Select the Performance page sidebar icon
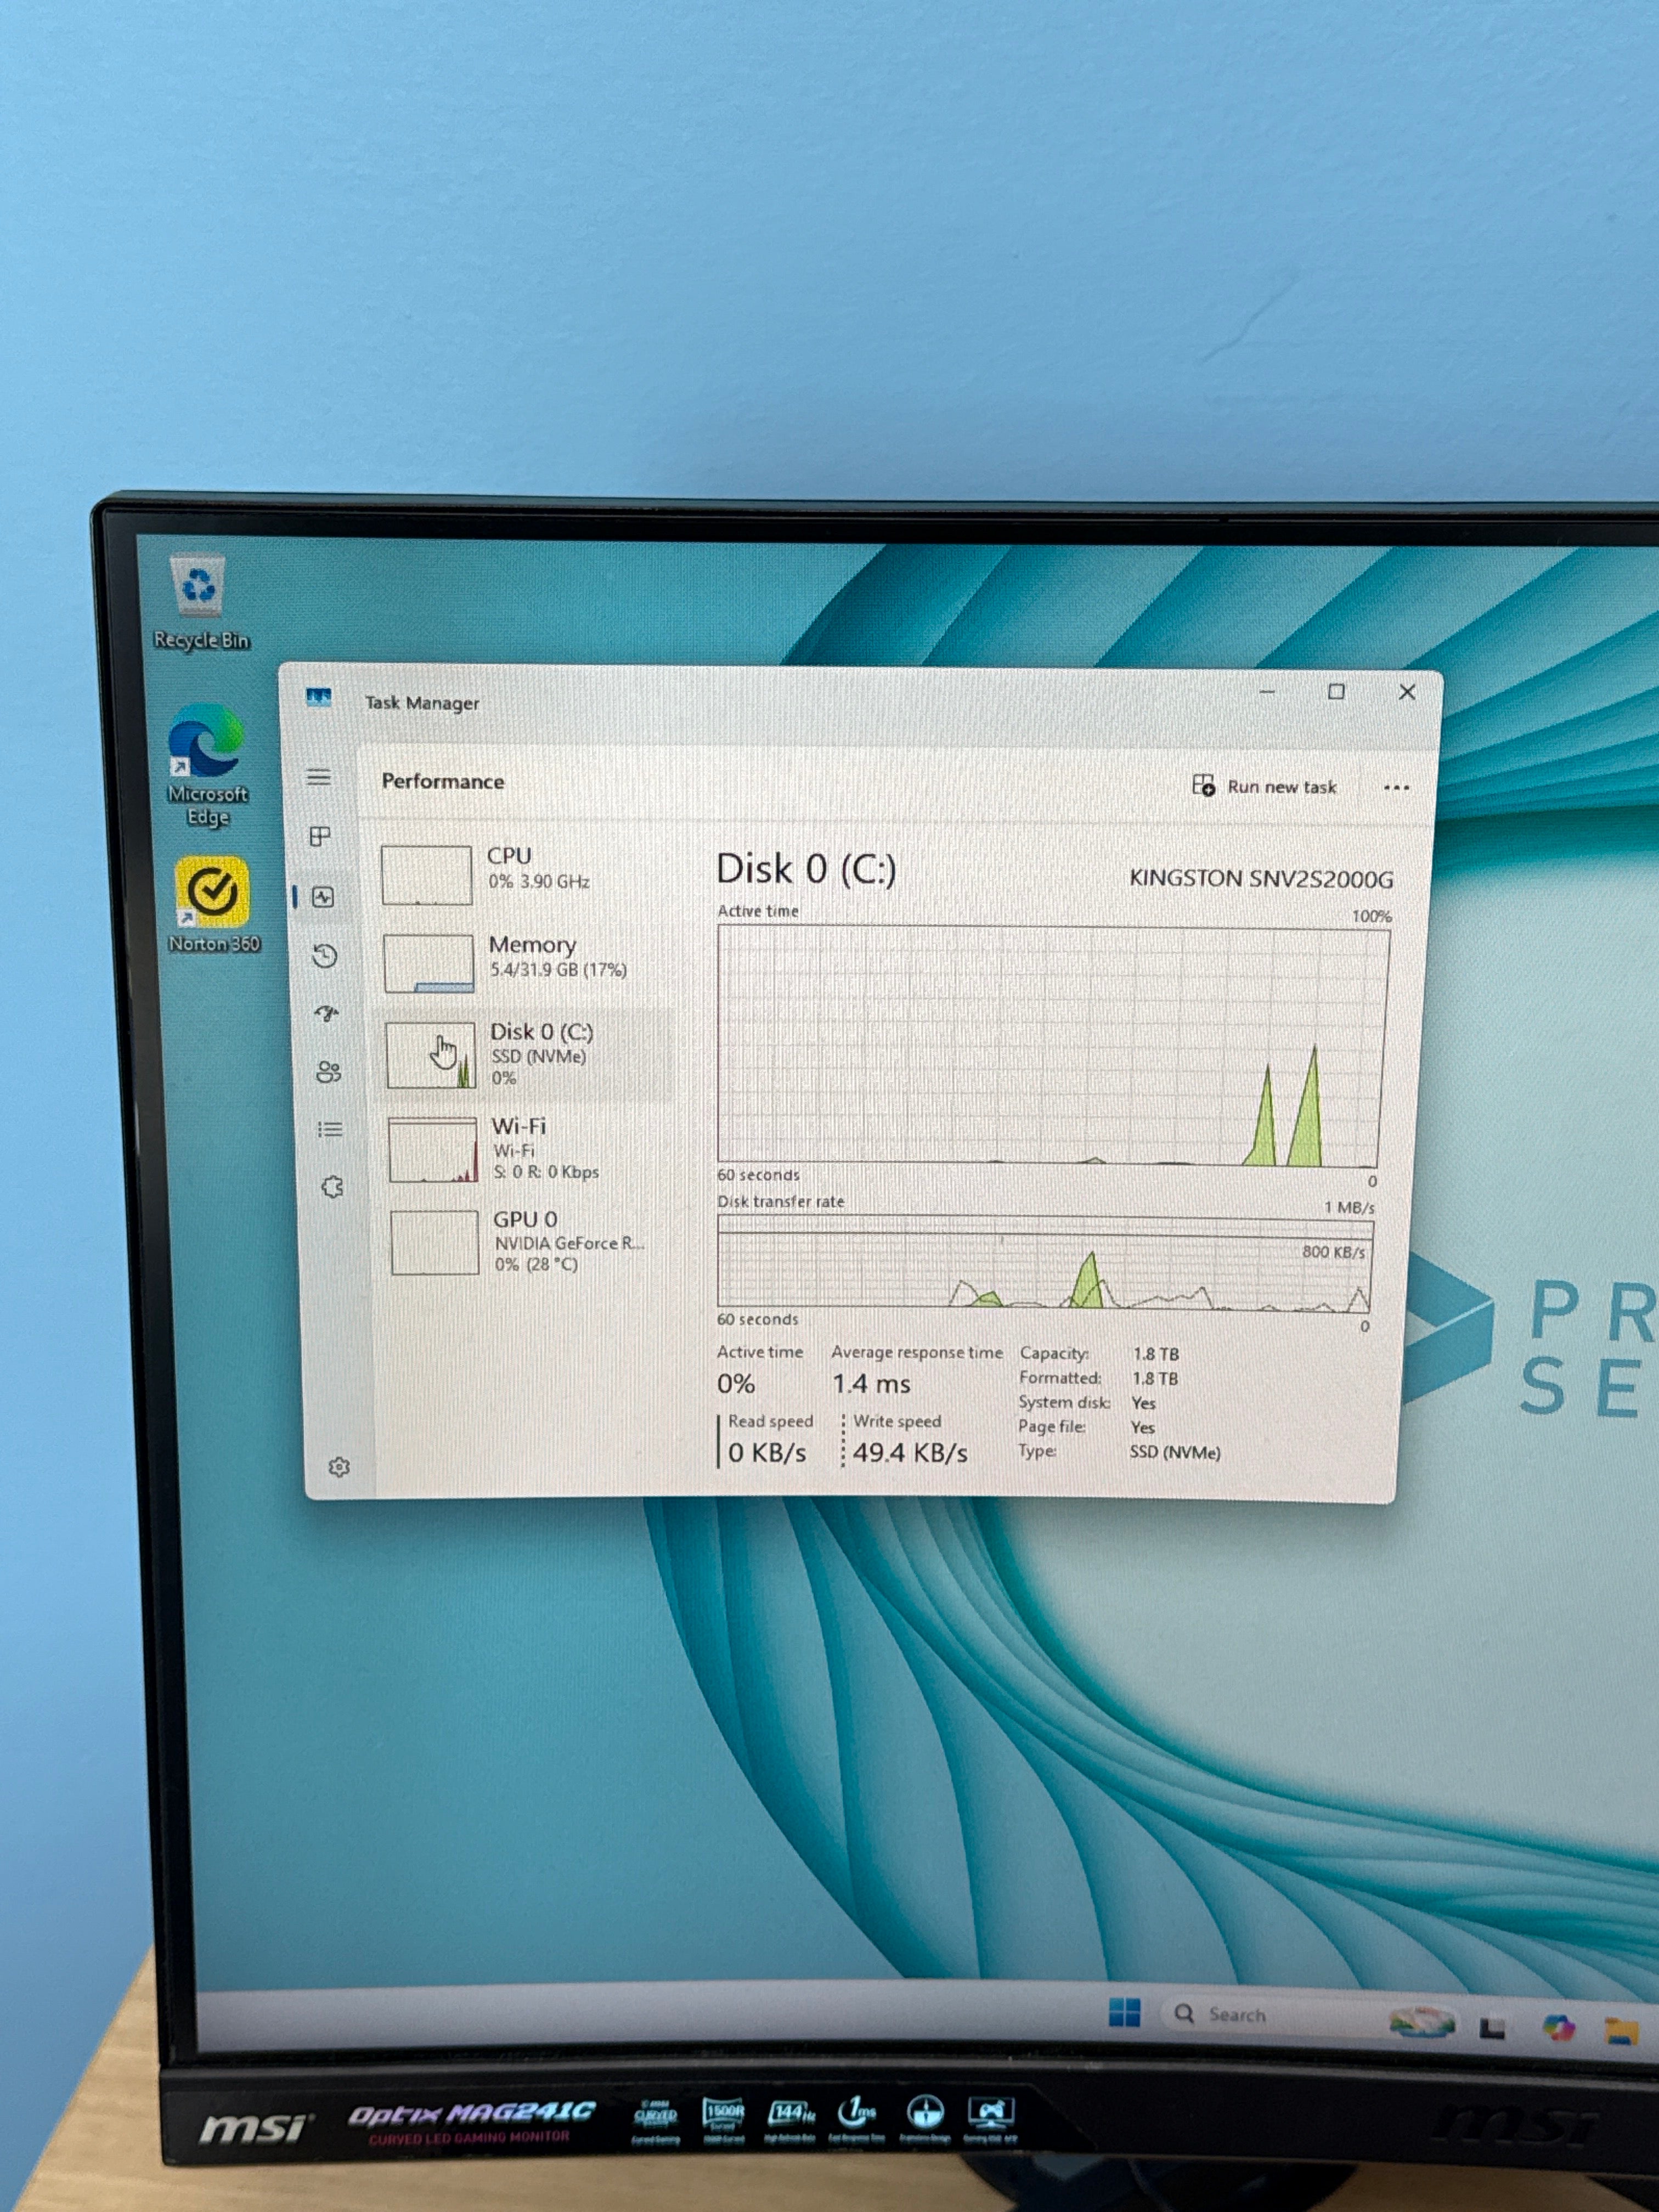The image size is (1659, 2212). point(323,897)
